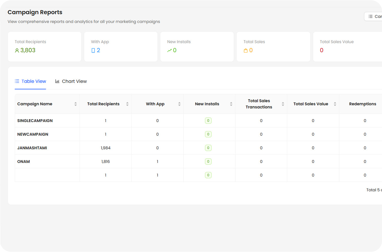Screen dimensions: 382x252
Task: Select the JANMASHTAMI campaign name
Action: (32, 148)
